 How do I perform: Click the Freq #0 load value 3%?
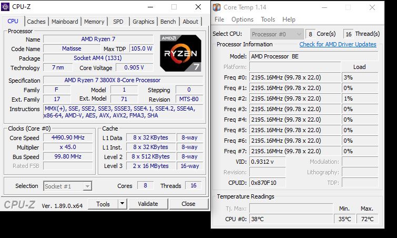pos(360,77)
